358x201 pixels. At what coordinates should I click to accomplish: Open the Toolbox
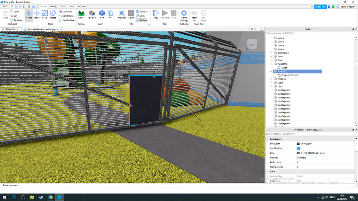tap(91, 16)
